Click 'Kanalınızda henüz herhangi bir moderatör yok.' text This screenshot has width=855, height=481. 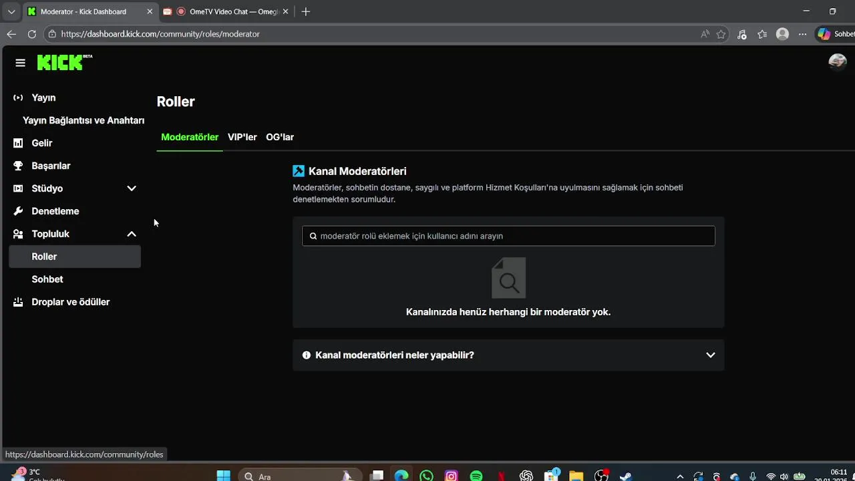pyautogui.click(x=508, y=312)
